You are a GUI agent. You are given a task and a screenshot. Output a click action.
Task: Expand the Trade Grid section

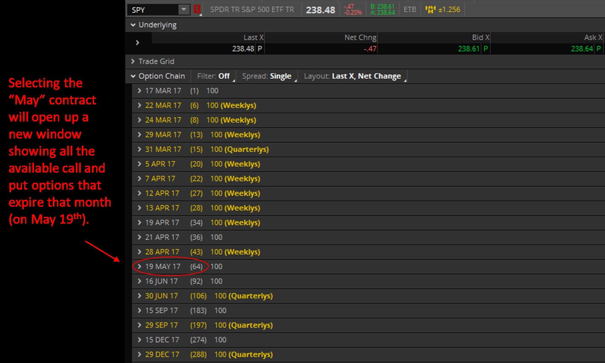[133, 61]
